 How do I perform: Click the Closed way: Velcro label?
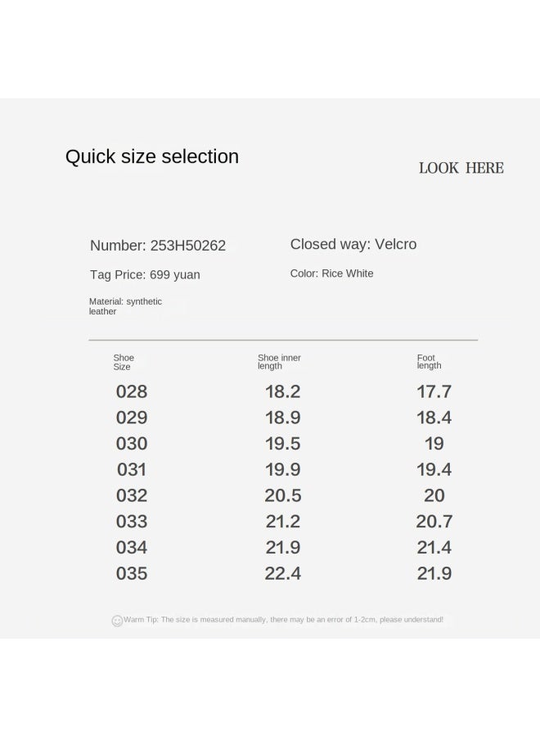pos(353,244)
